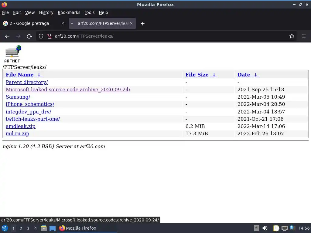Open Microsoft.leaked.source.code.archive folder
The height and width of the screenshot is (233, 311).
(68, 89)
